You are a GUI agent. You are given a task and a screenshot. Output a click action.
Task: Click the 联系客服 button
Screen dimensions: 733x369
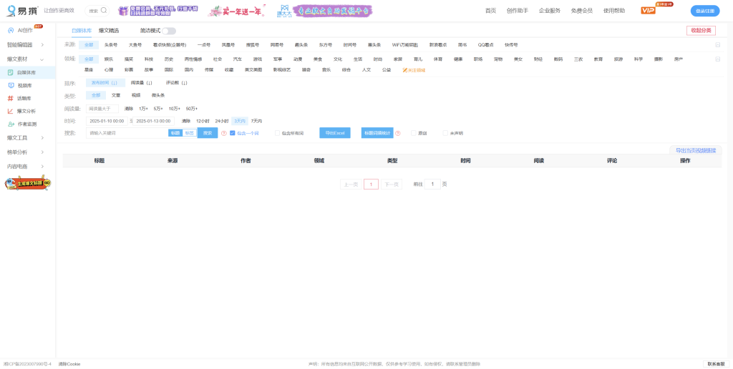[x=716, y=364]
